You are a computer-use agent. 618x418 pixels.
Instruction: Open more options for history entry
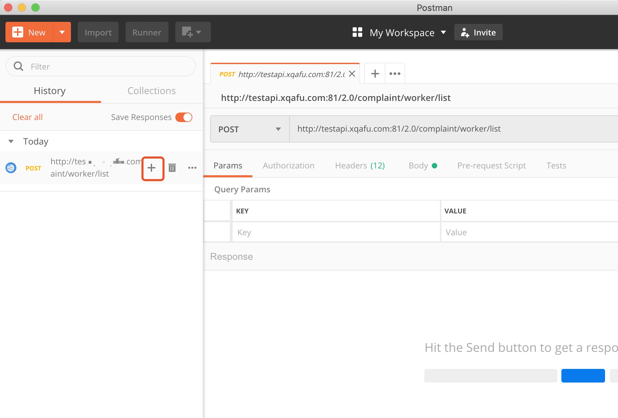click(x=192, y=168)
